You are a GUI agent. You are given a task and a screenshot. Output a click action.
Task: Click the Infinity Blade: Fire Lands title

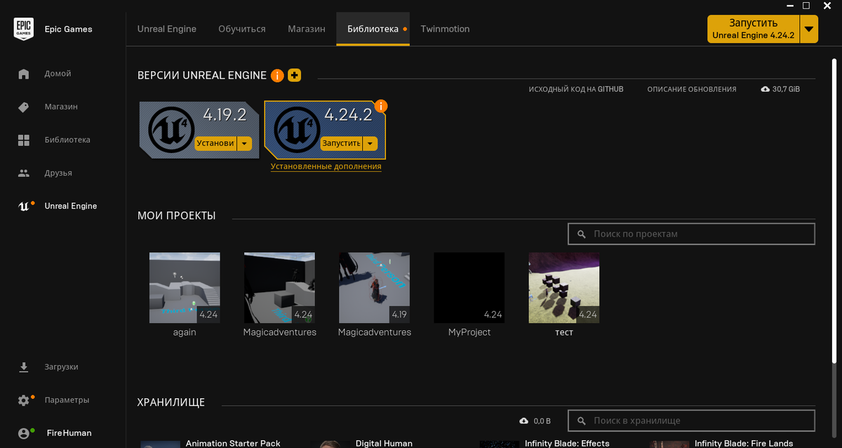744,443
